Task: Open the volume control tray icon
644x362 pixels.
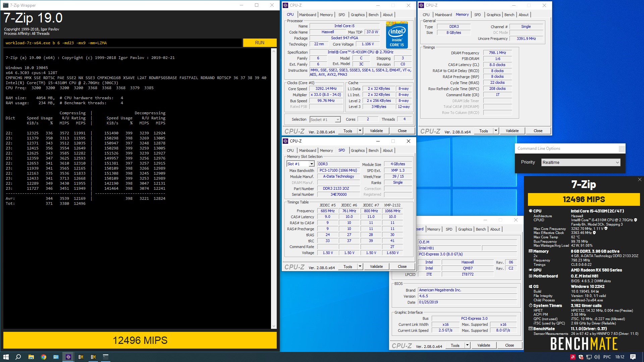Action: [597, 357]
